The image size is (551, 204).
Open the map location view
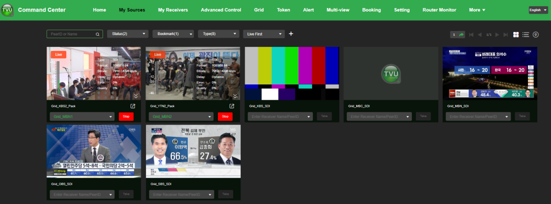pos(536,35)
